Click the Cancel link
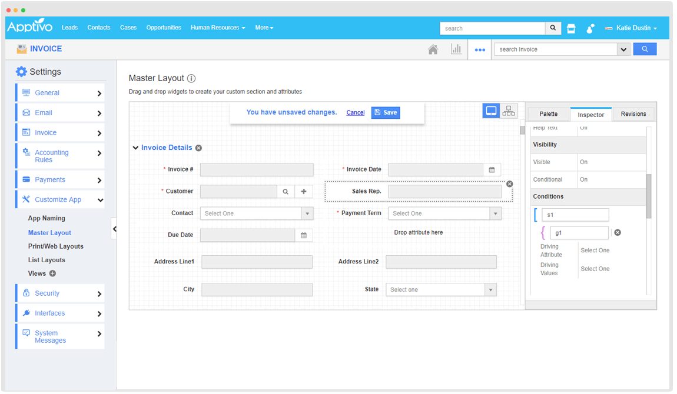This screenshot has height=394, width=677. point(355,112)
